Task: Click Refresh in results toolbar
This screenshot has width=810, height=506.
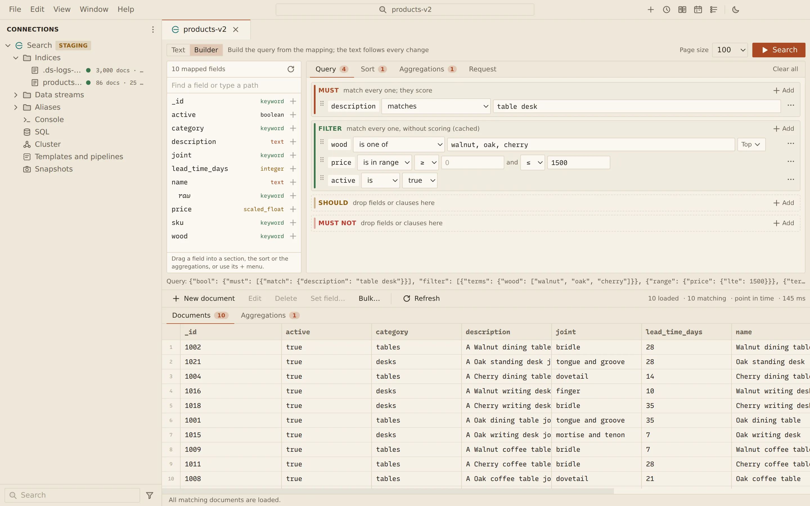Action: click(x=421, y=299)
